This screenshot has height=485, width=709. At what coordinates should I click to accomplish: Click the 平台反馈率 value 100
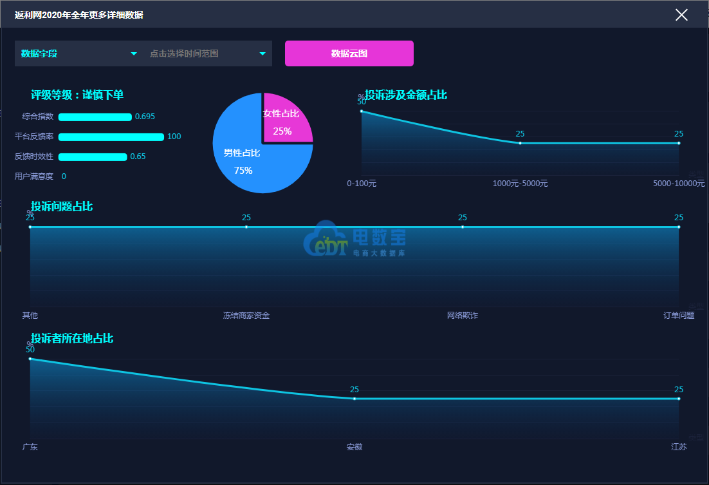click(x=174, y=137)
